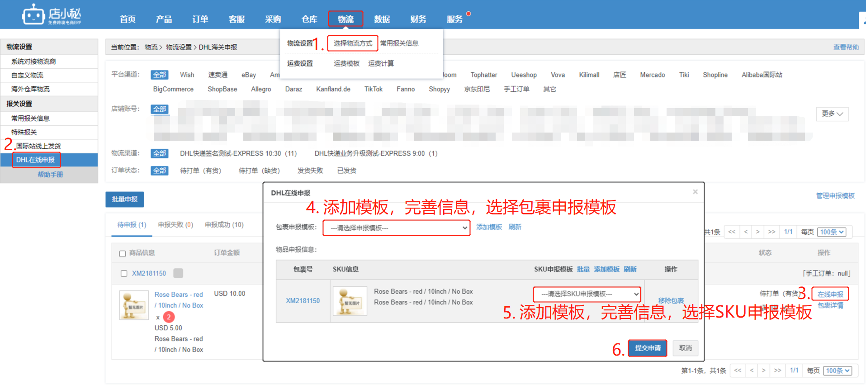Image resolution: width=866 pixels, height=385 pixels.
Task: Go to first page in top pagination
Action: pyautogui.click(x=732, y=232)
